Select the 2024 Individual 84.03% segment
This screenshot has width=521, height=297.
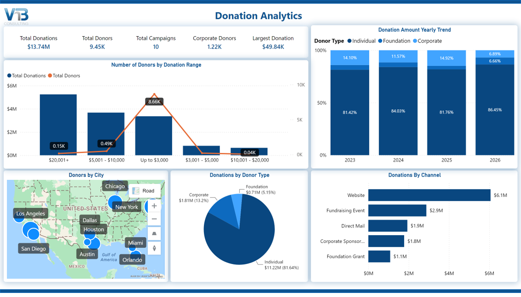[x=398, y=111]
